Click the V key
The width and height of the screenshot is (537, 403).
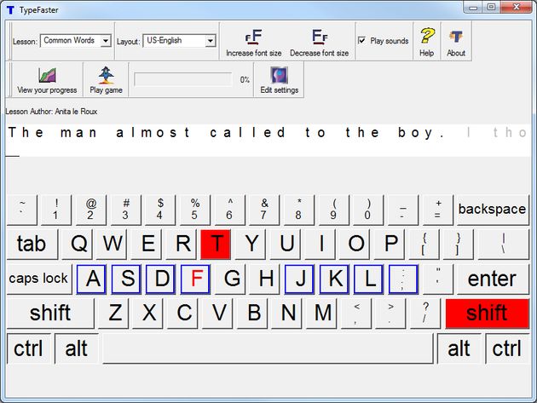218,314
